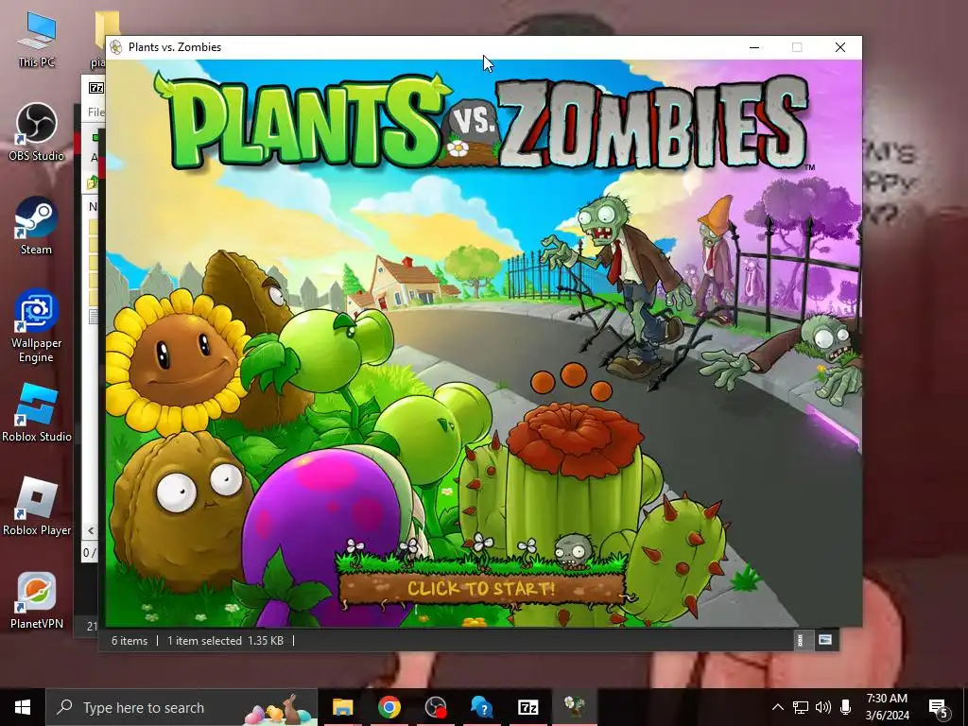Launch Roblox Player from the desktop
The height and width of the screenshot is (726, 968).
37,507
